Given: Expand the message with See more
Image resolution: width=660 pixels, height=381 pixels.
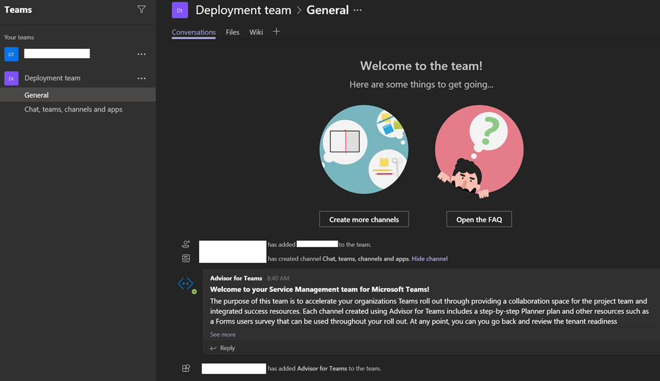Looking at the screenshot, I should (222, 335).
